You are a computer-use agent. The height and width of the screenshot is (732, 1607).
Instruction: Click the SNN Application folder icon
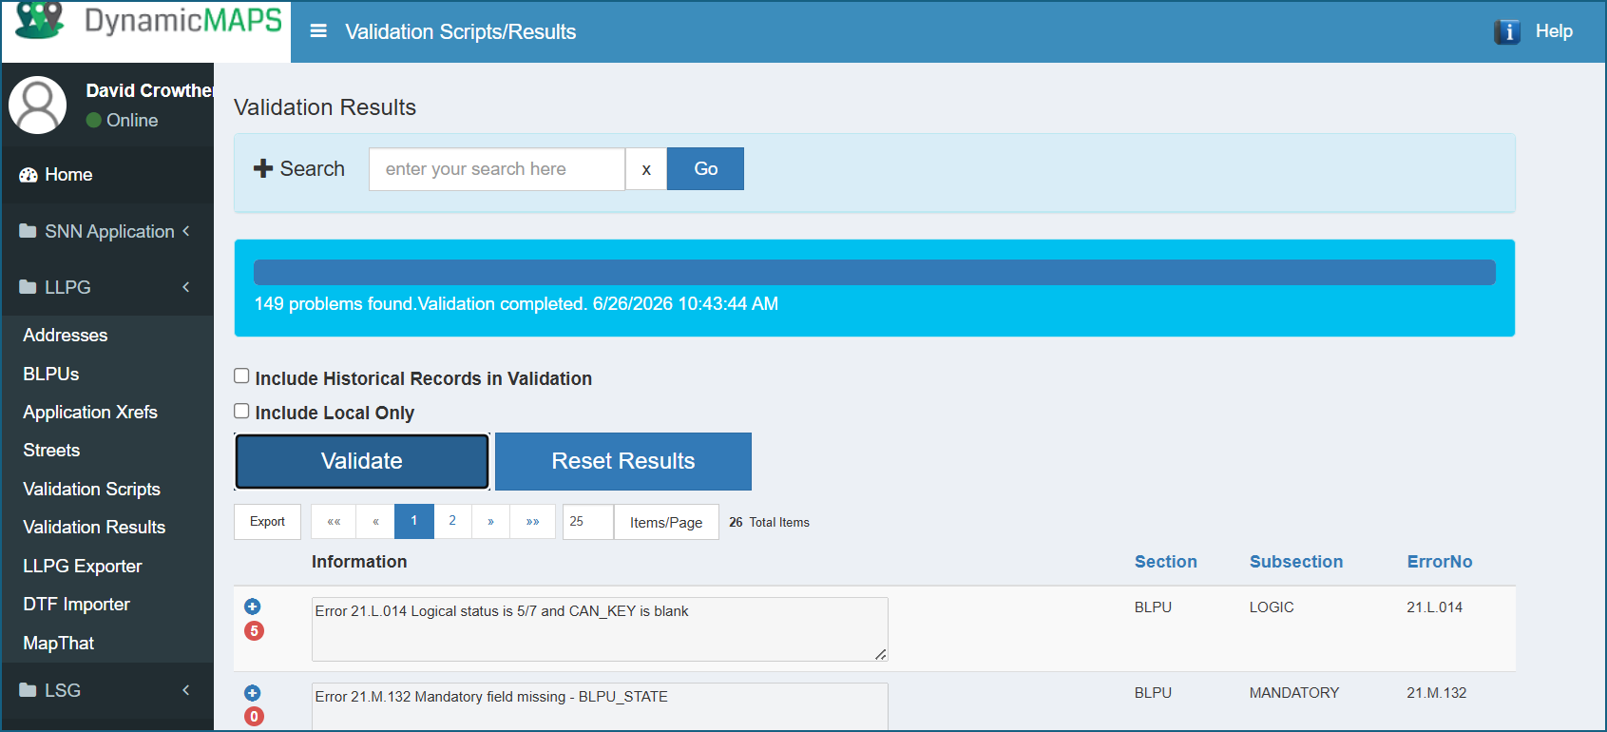(28, 231)
